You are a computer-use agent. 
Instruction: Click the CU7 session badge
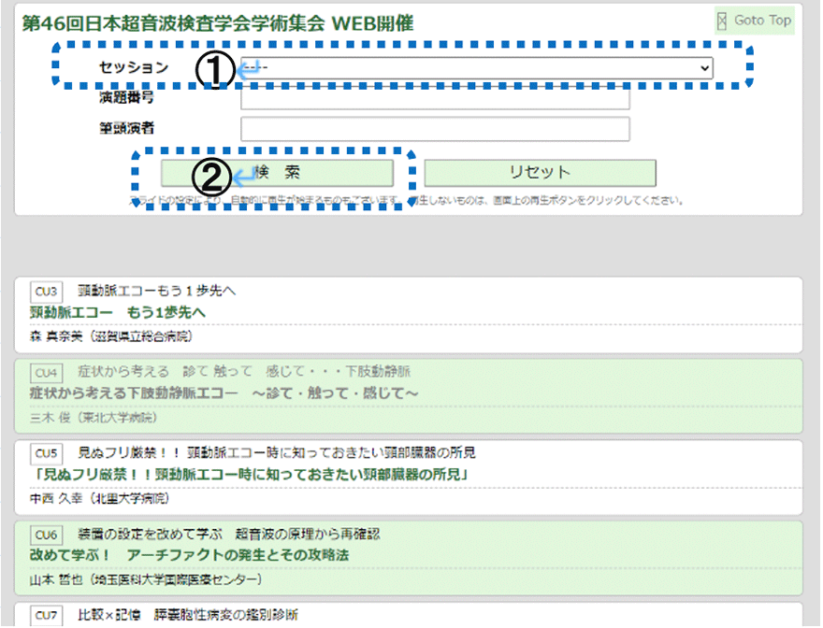(x=46, y=615)
